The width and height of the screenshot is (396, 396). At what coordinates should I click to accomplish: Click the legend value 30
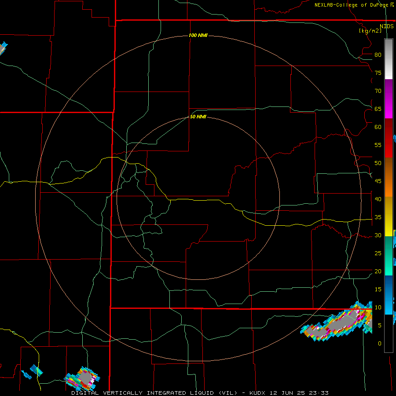coord(378,235)
